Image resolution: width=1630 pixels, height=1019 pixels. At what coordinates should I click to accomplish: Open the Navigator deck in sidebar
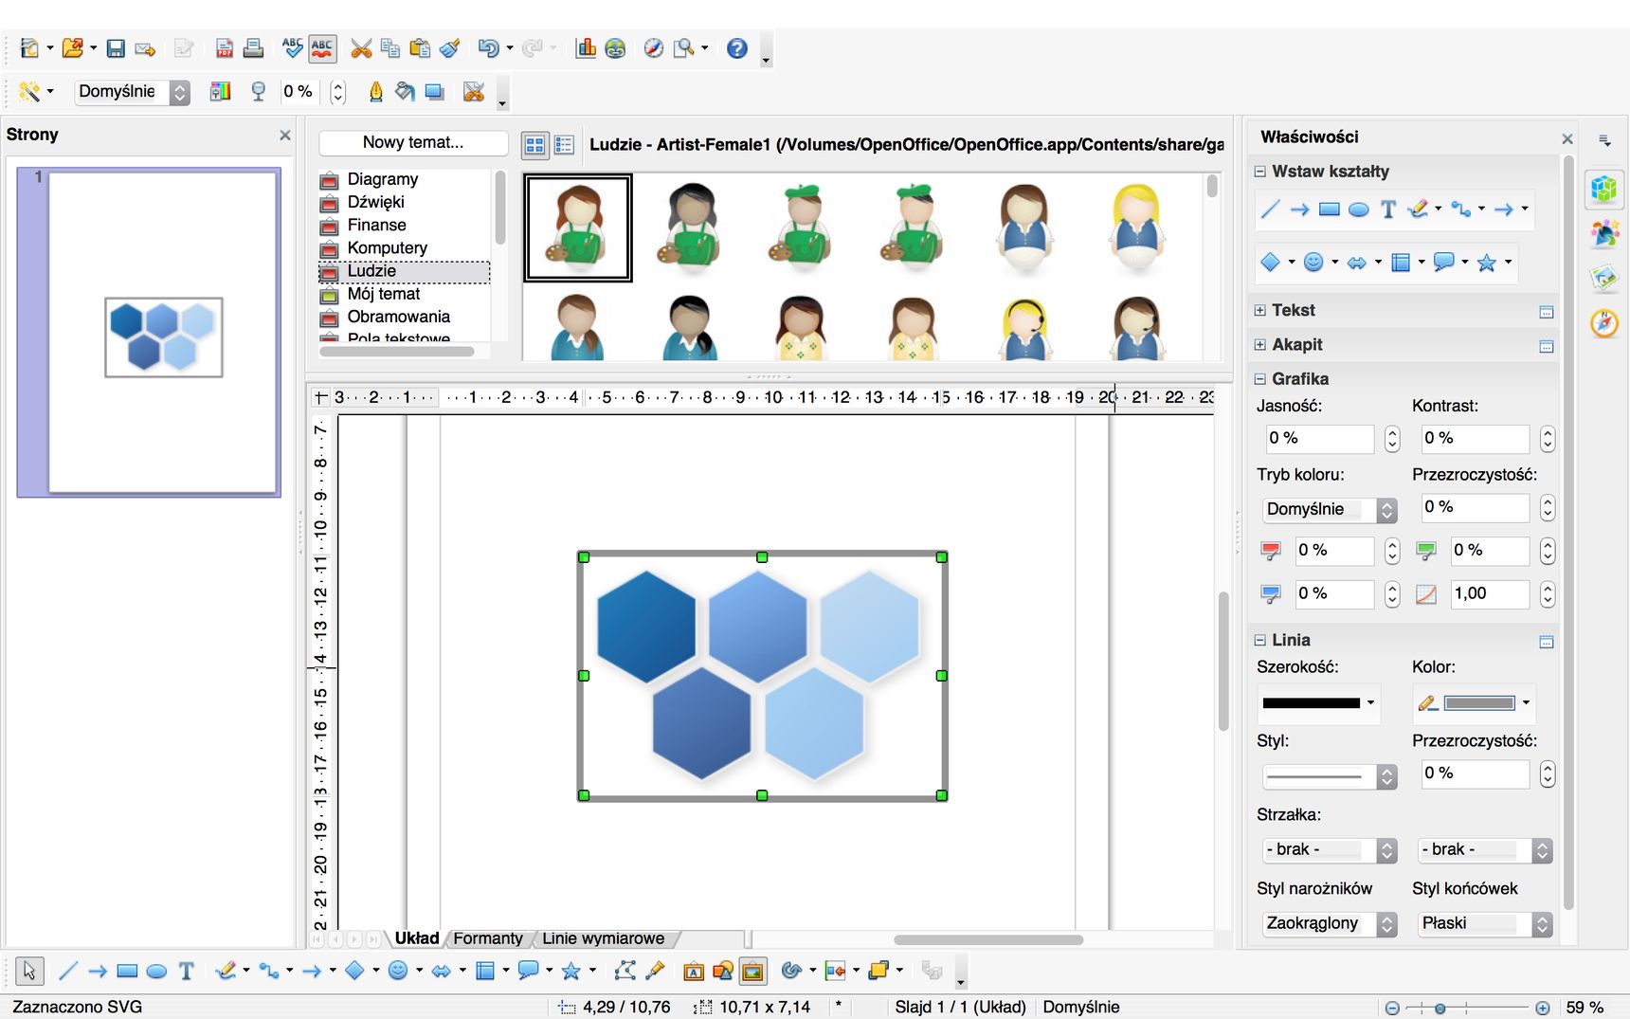tap(1604, 323)
